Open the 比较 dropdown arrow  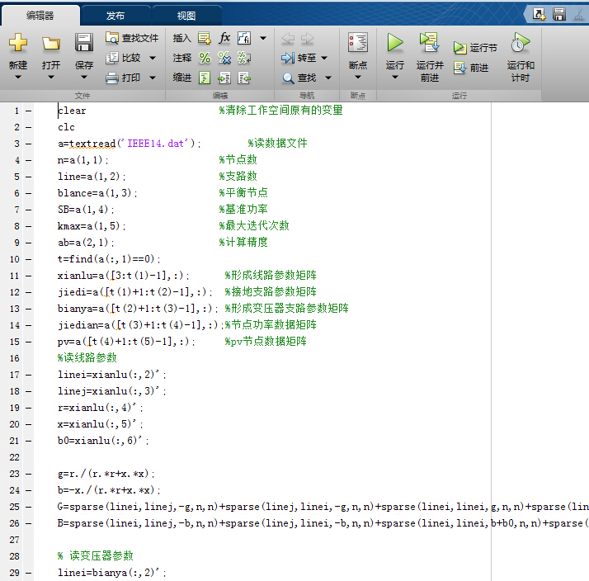tap(153, 58)
